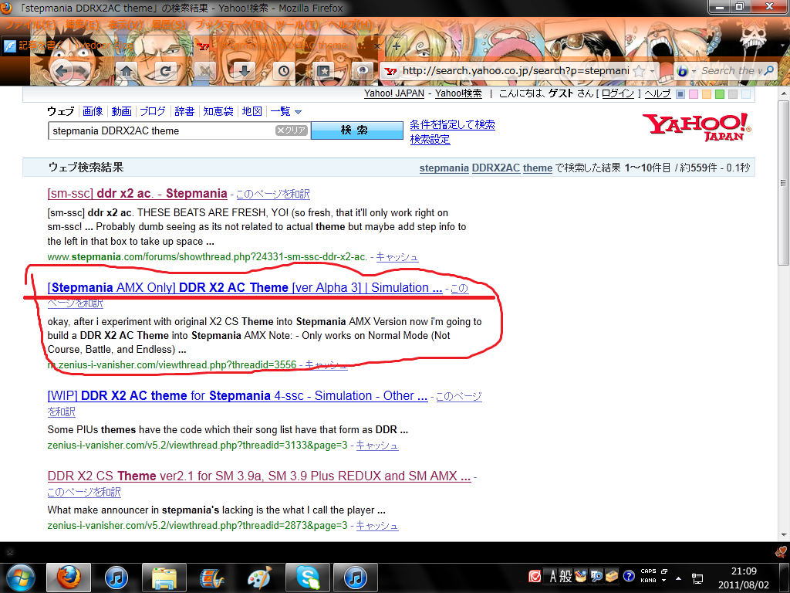Open the downloads arrow button
This screenshot has width=790, height=593.
pos(245,71)
